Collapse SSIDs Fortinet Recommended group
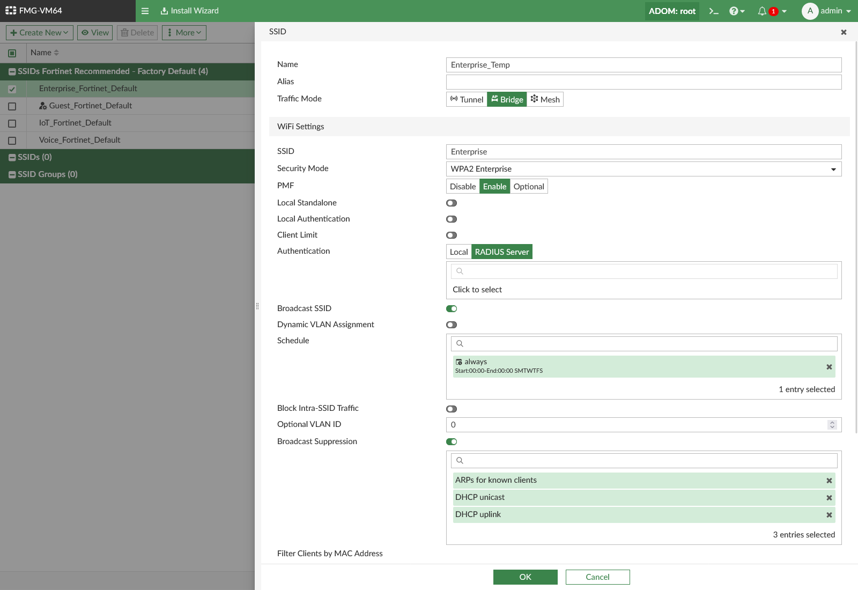The image size is (858, 590). 12,71
